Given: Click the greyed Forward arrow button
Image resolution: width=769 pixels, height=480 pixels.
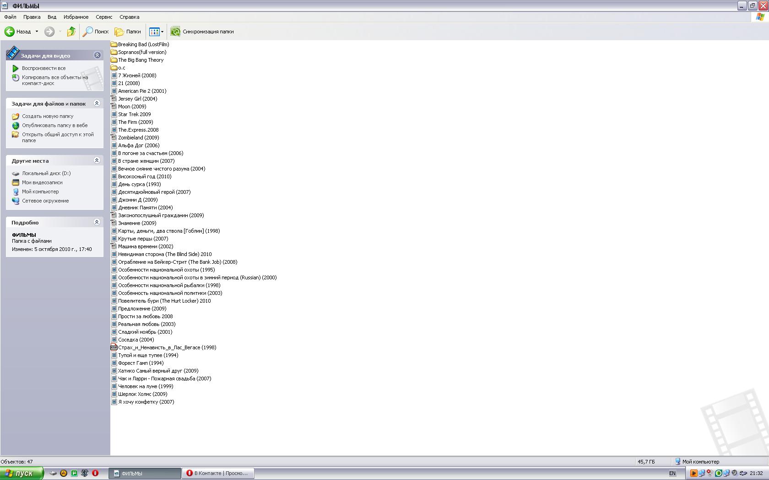Looking at the screenshot, I should coord(49,32).
